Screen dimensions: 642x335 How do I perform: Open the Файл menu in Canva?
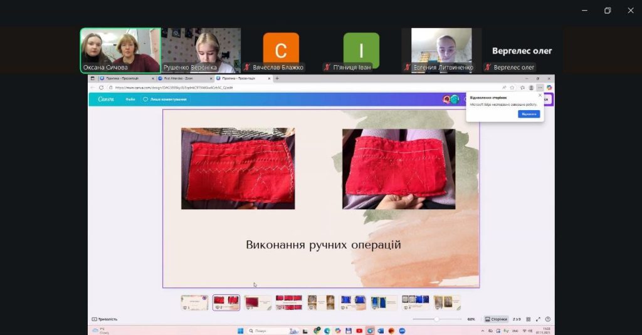point(130,99)
